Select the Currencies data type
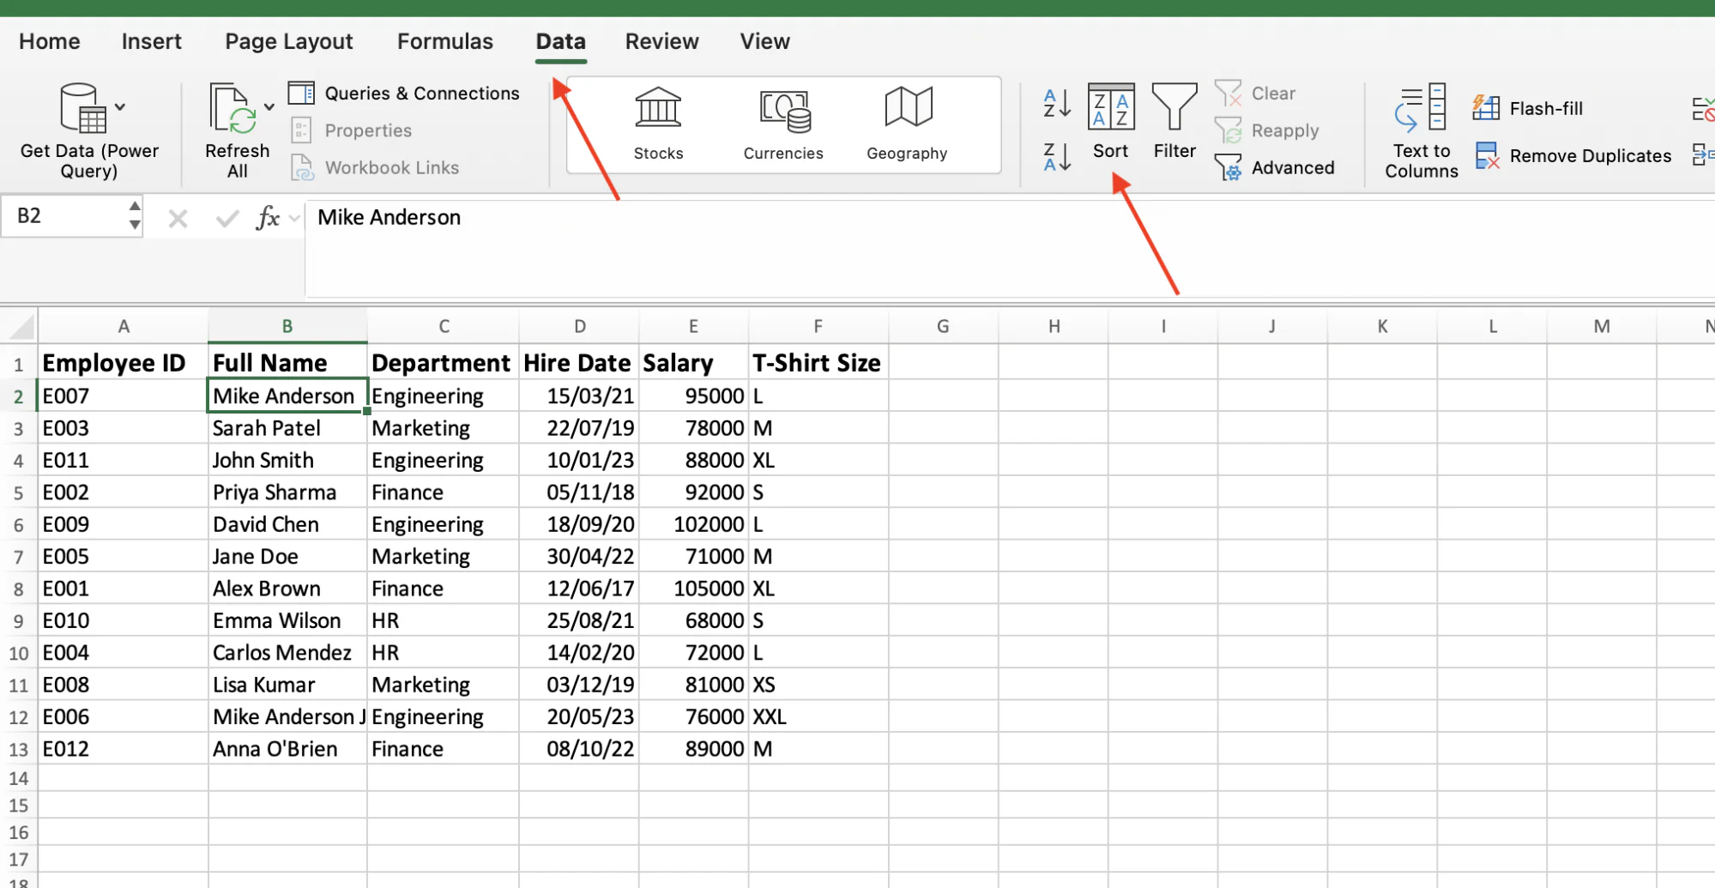 [783, 124]
